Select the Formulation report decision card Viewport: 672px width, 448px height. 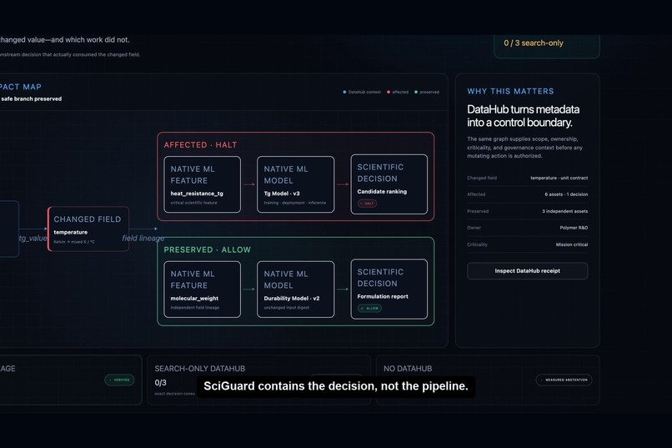click(x=389, y=289)
